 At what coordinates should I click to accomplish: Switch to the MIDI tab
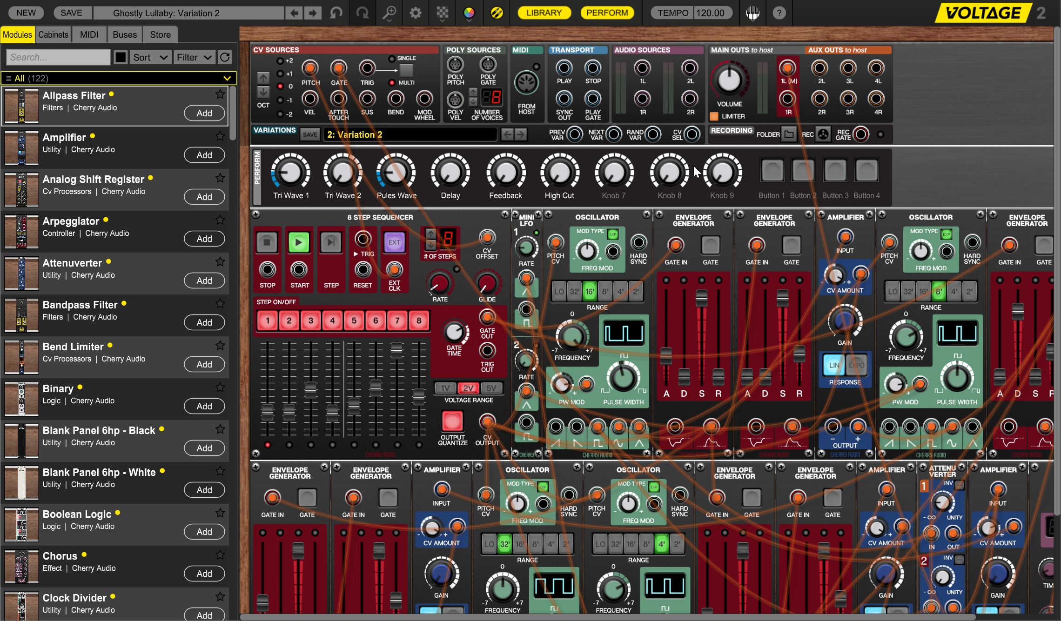coord(89,34)
